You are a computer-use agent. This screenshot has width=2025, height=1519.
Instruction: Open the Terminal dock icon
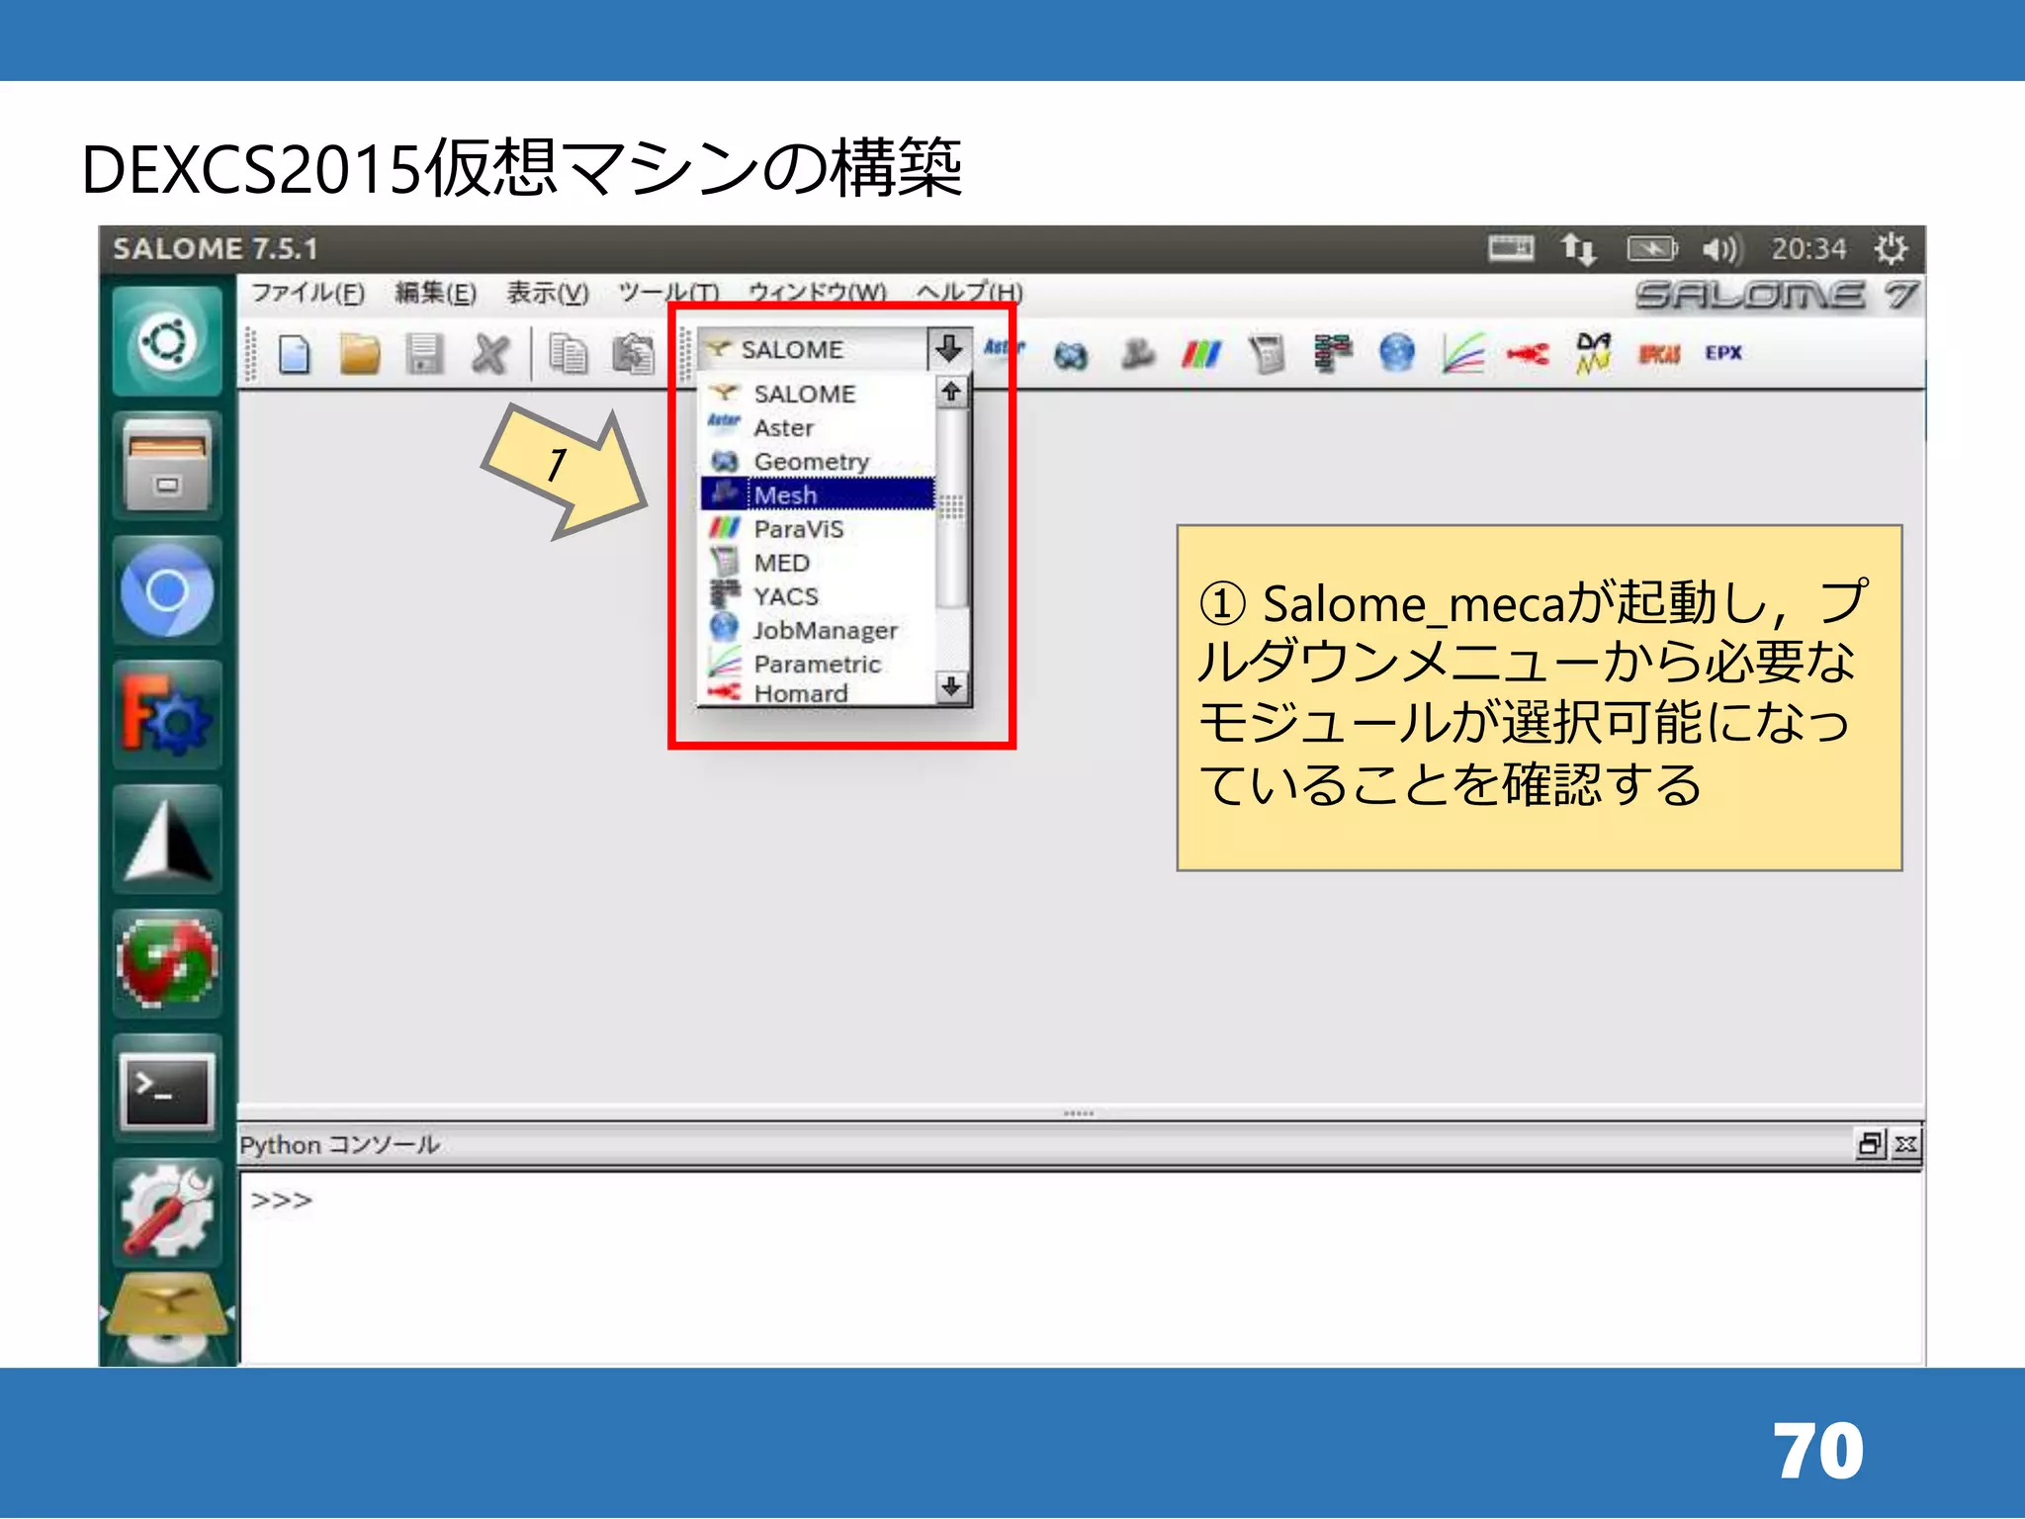click(167, 1089)
